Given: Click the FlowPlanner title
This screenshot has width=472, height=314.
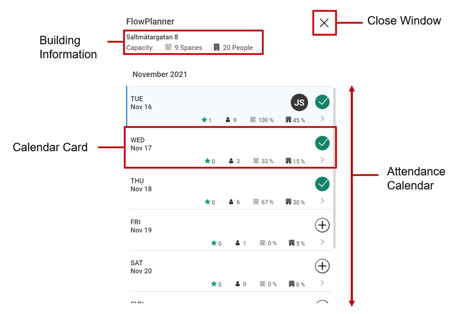Looking at the screenshot, I should [150, 21].
